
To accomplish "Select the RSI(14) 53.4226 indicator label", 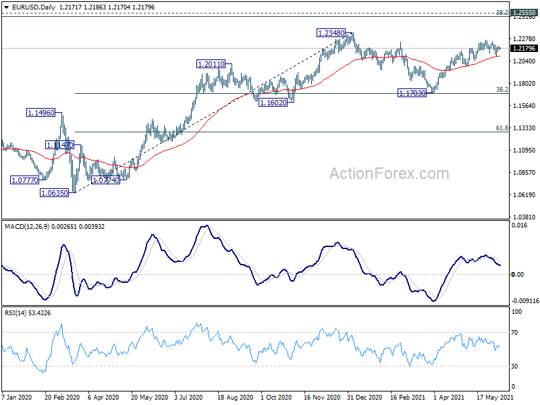I will click(x=28, y=313).
